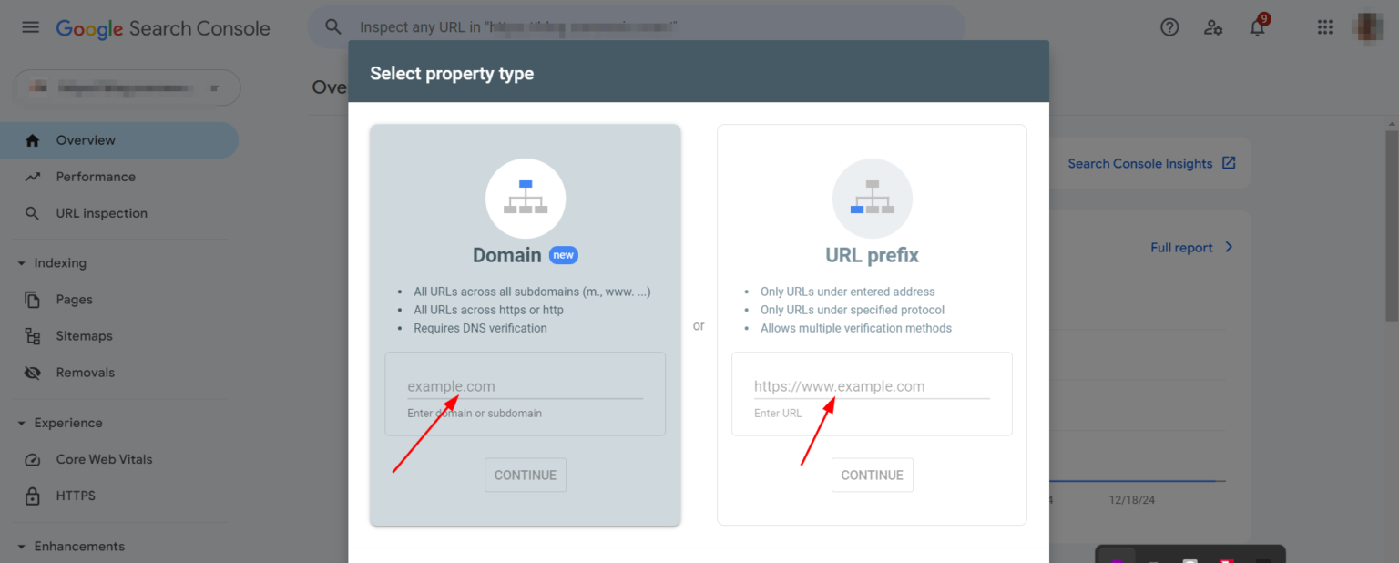Click the Core Web Vitals icon

34,459
